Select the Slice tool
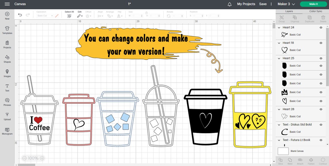 tap(280, 161)
